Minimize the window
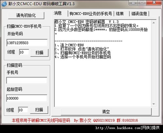The height and width of the screenshot is (133, 163). point(133,3)
